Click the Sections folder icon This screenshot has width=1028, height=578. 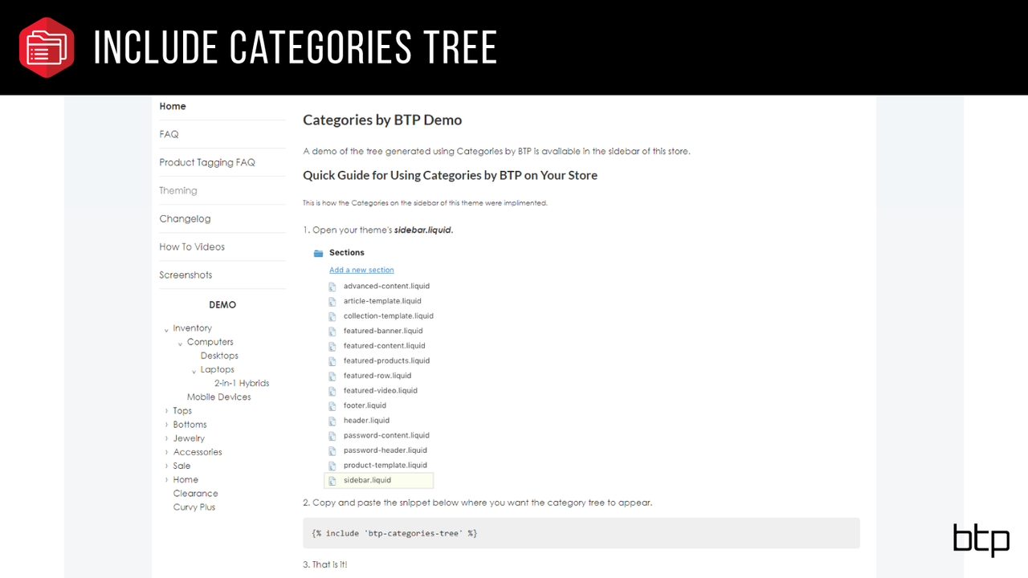tap(318, 252)
